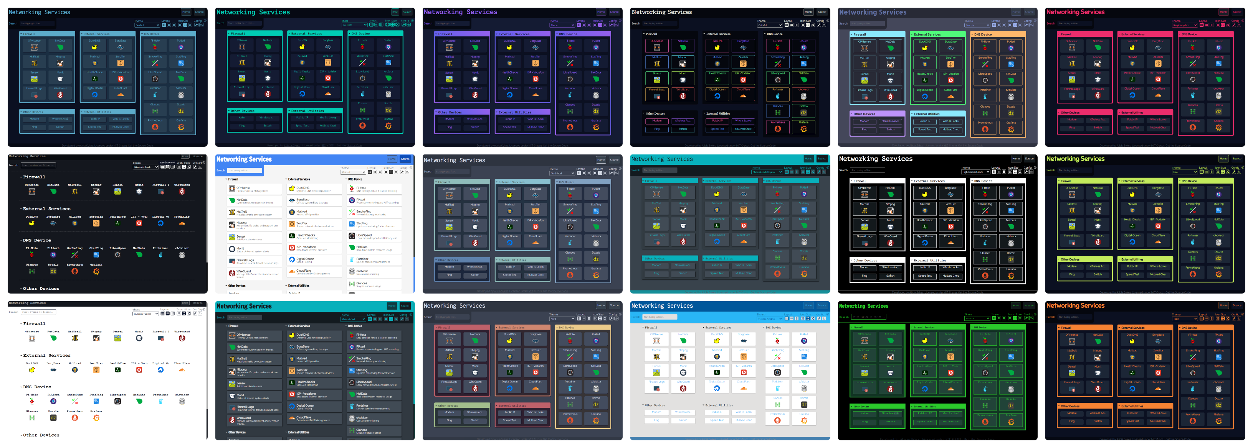Screen dimensions: 1253x448
Task: Collapse the External Services section
Action: pos(81,34)
